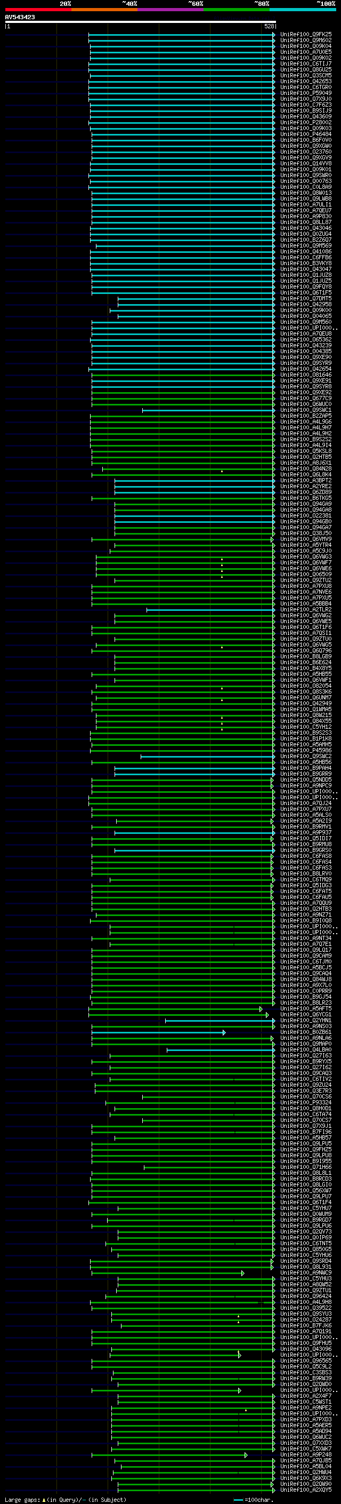Click UniRef100_Q6VMV9 label

[x=306, y=539]
